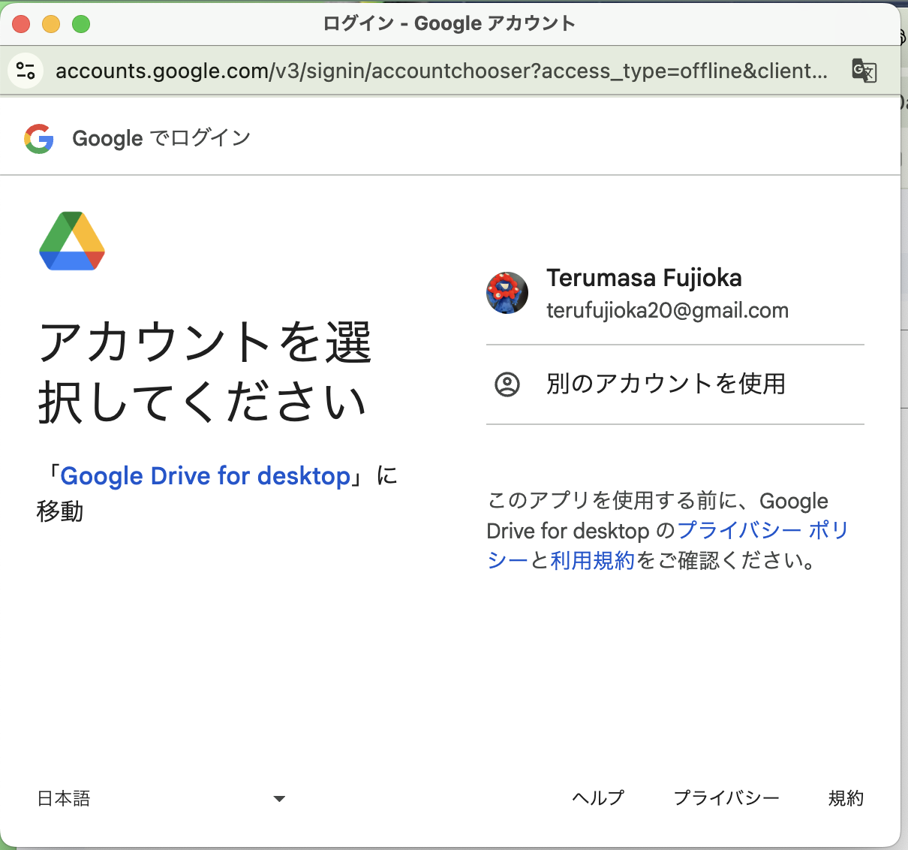Image resolution: width=908 pixels, height=850 pixels.
Task: Open the ヘルプ link at bottom
Action: click(597, 798)
